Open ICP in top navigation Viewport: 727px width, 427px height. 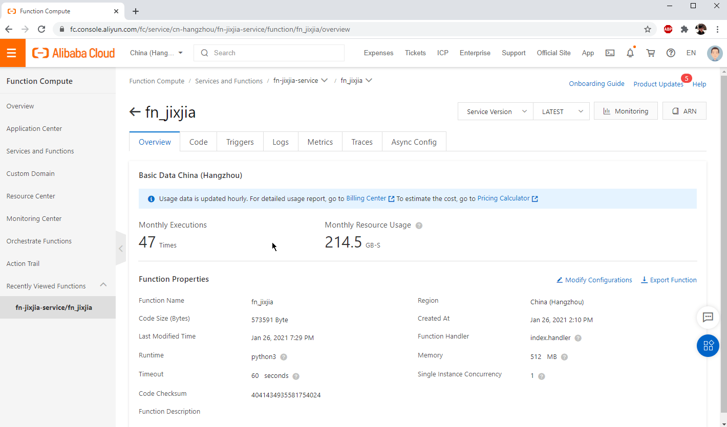click(443, 53)
